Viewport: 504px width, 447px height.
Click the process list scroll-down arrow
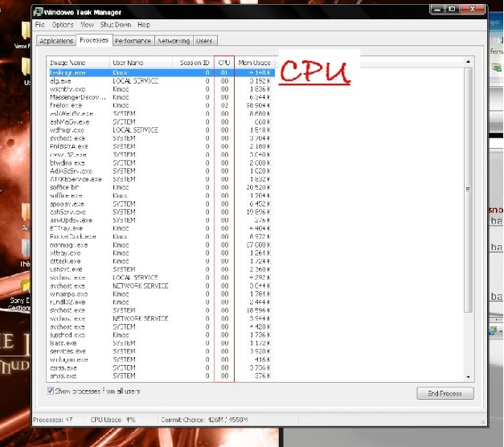click(468, 377)
